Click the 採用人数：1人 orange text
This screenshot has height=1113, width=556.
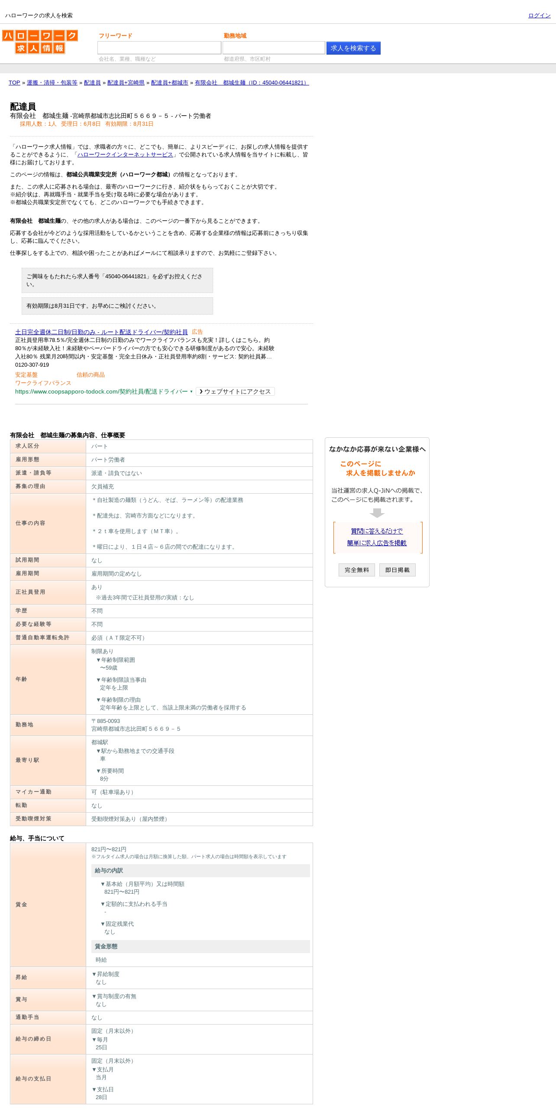point(38,124)
